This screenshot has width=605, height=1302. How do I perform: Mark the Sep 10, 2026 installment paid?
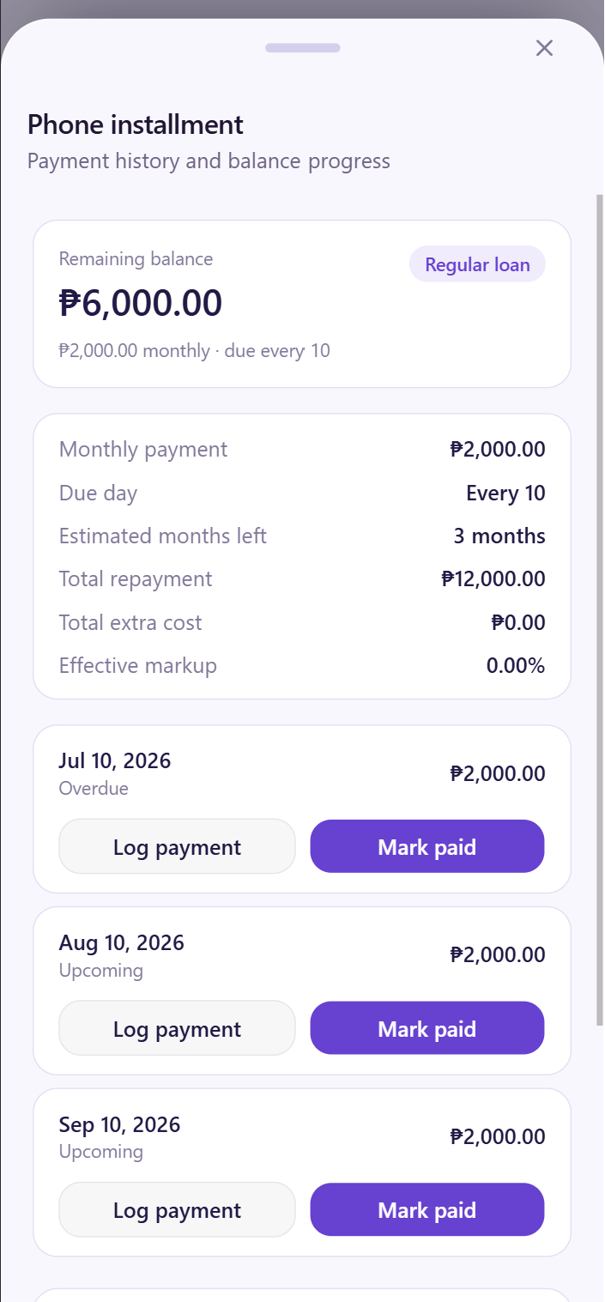click(427, 1210)
